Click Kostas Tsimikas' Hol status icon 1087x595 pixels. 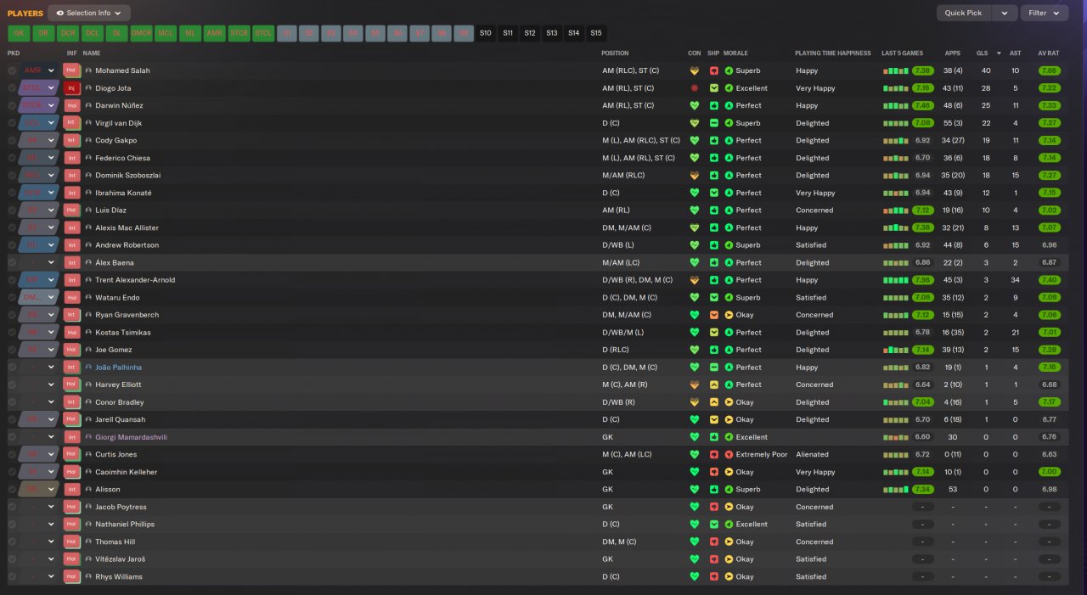[71, 333]
